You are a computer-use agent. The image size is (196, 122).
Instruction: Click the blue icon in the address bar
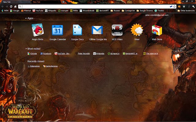coord(171,6)
